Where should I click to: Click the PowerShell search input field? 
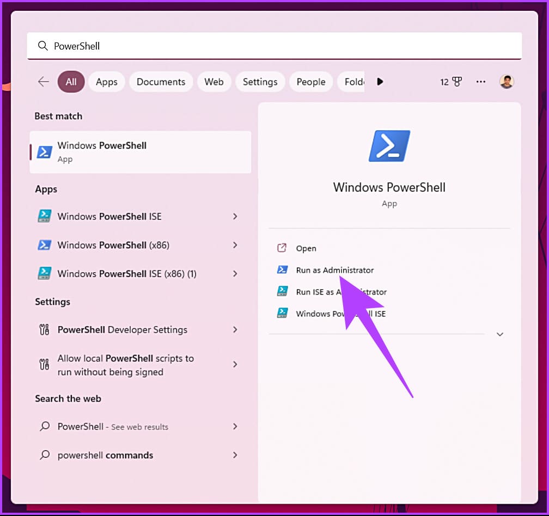274,46
